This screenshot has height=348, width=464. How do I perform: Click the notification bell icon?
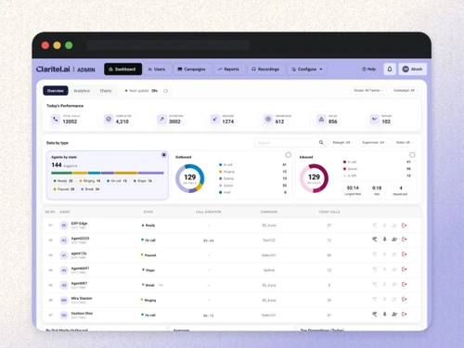pos(390,69)
